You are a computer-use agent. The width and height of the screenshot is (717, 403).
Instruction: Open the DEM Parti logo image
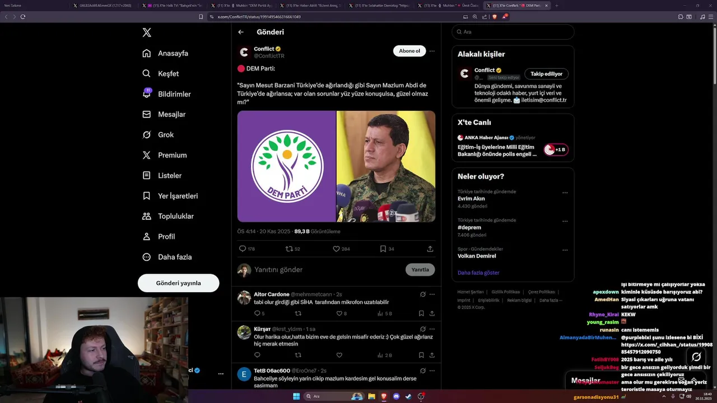pos(286,166)
